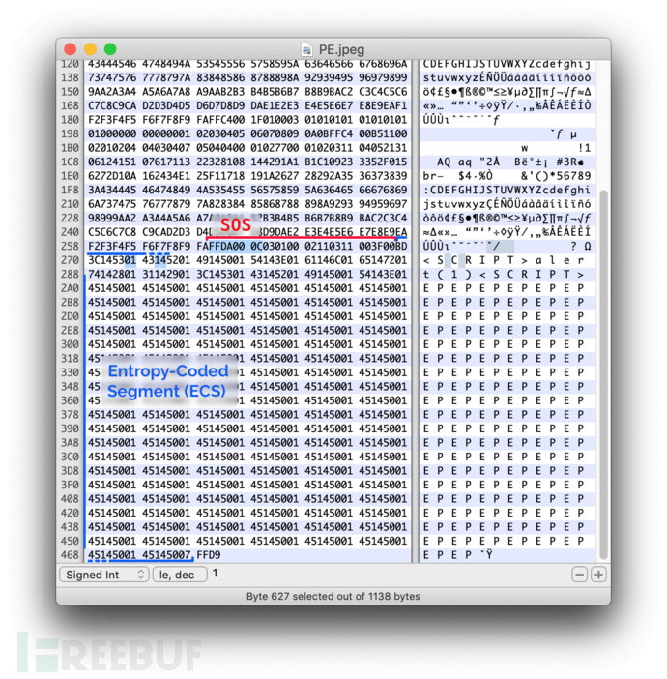Select hex group E7E8E9EA
Screen dimensions: 667x679
pos(383,232)
